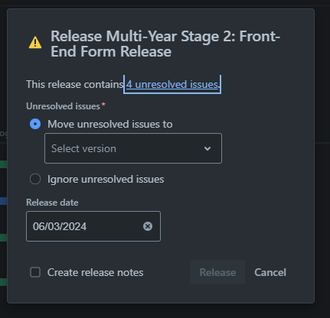Select the "Move unresolved issues to" radio button
Viewport: 330px width, 318px height.
[35, 124]
